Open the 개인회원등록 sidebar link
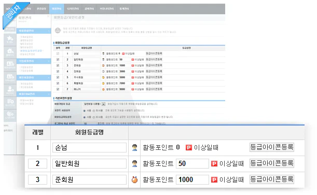This screenshot has height=195, width=317. [26, 87]
